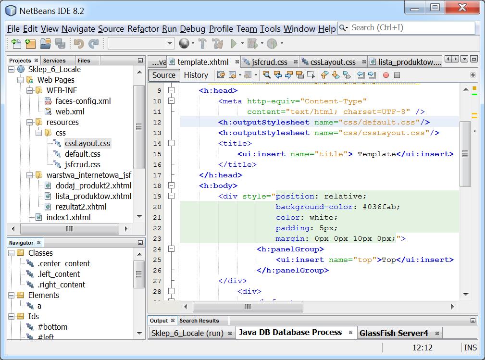485x360 pixels.
Task: Toggle Bookmark on the current line
Action: [x=347, y=75]
